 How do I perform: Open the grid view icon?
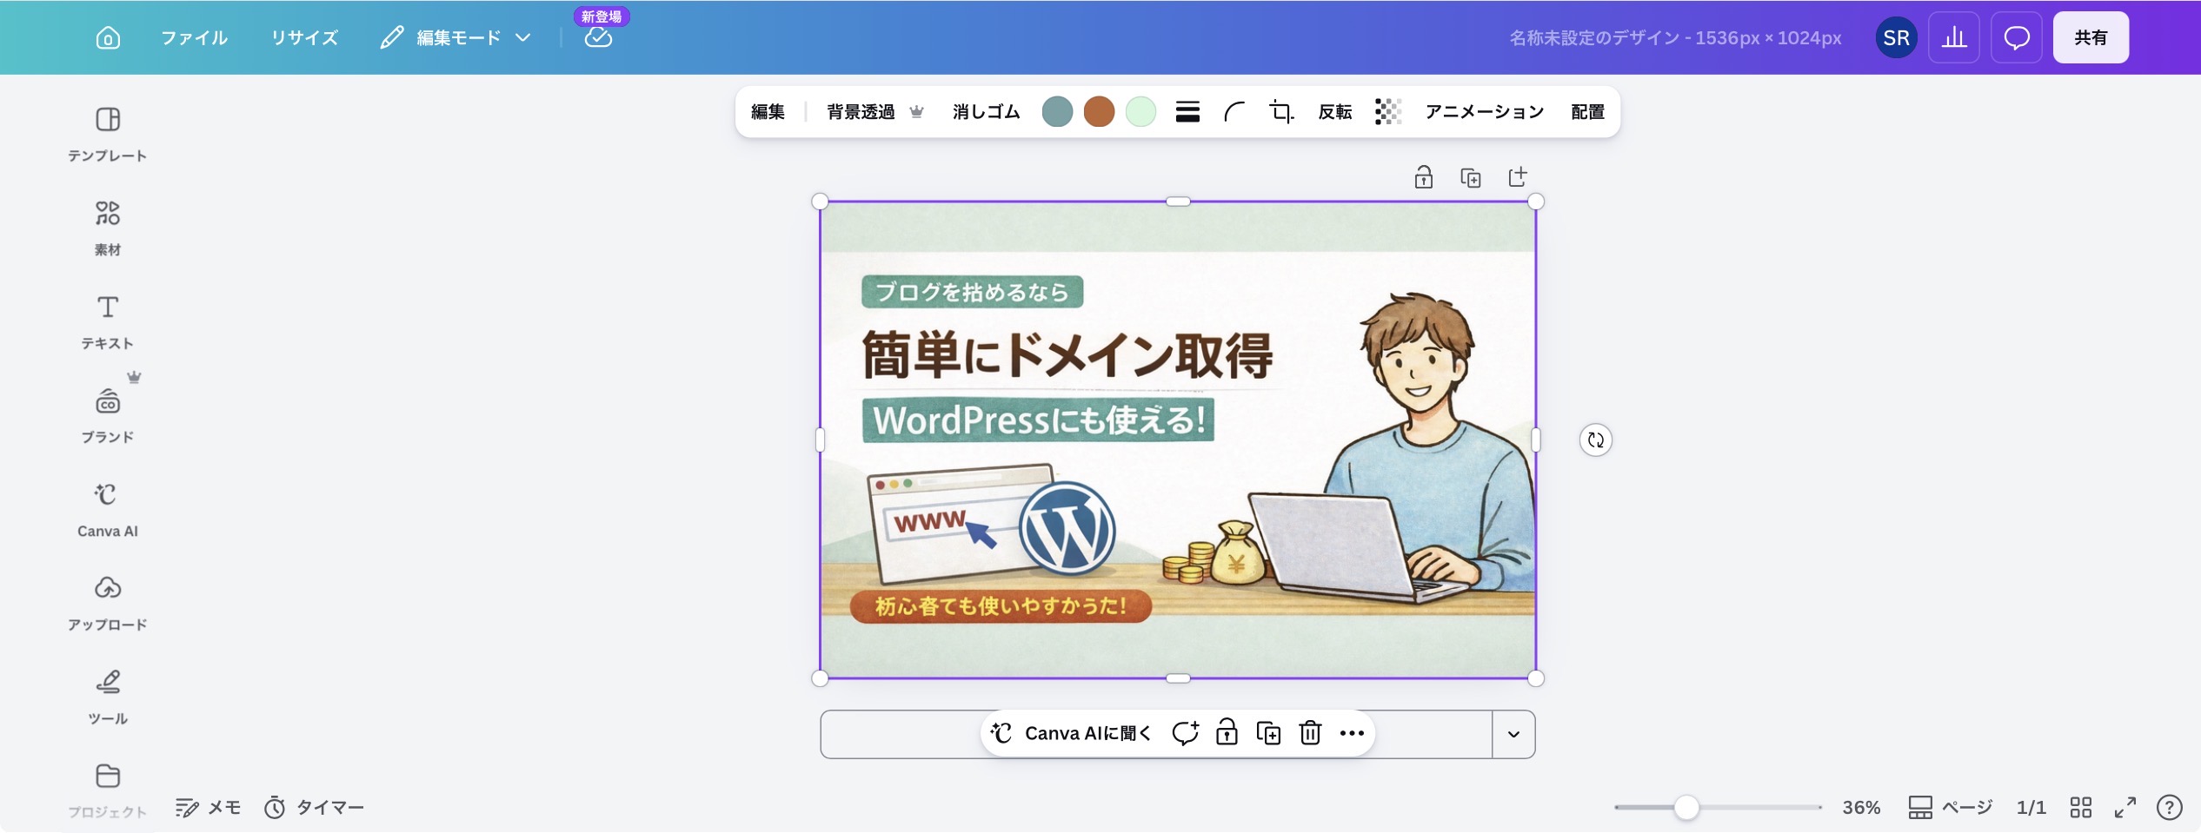2081,807
